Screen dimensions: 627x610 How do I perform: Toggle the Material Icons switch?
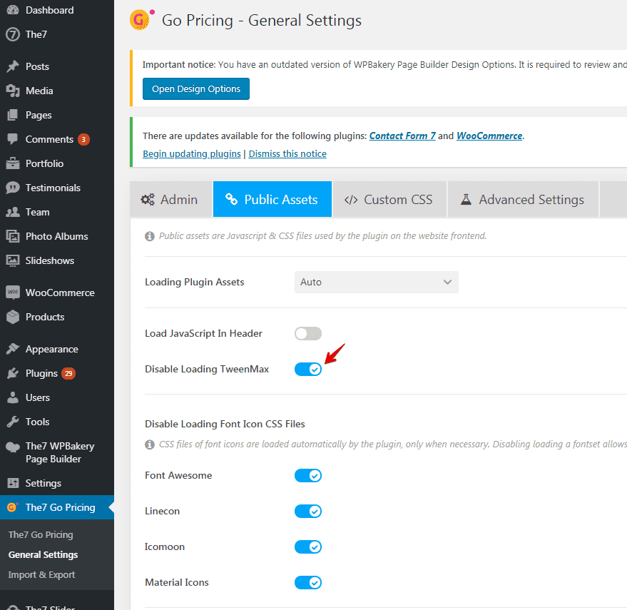tap(308, 582)
